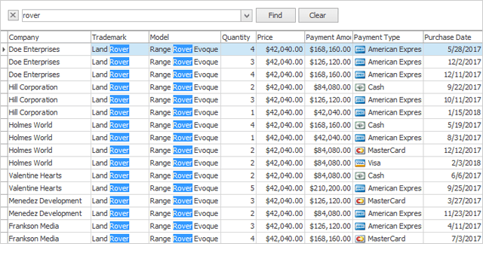
Task: Focus the search box containing 'rover'
Action: [x=131, y=15]
